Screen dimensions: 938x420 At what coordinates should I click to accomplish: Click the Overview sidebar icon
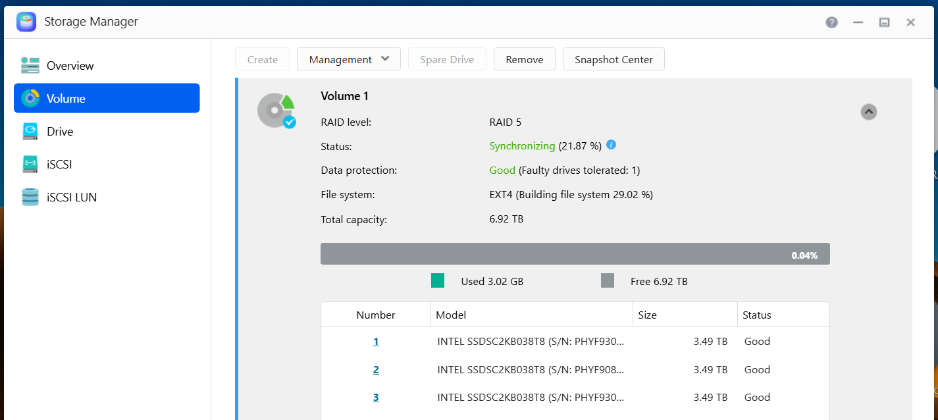pyautogui.click(x=30, y=65)
